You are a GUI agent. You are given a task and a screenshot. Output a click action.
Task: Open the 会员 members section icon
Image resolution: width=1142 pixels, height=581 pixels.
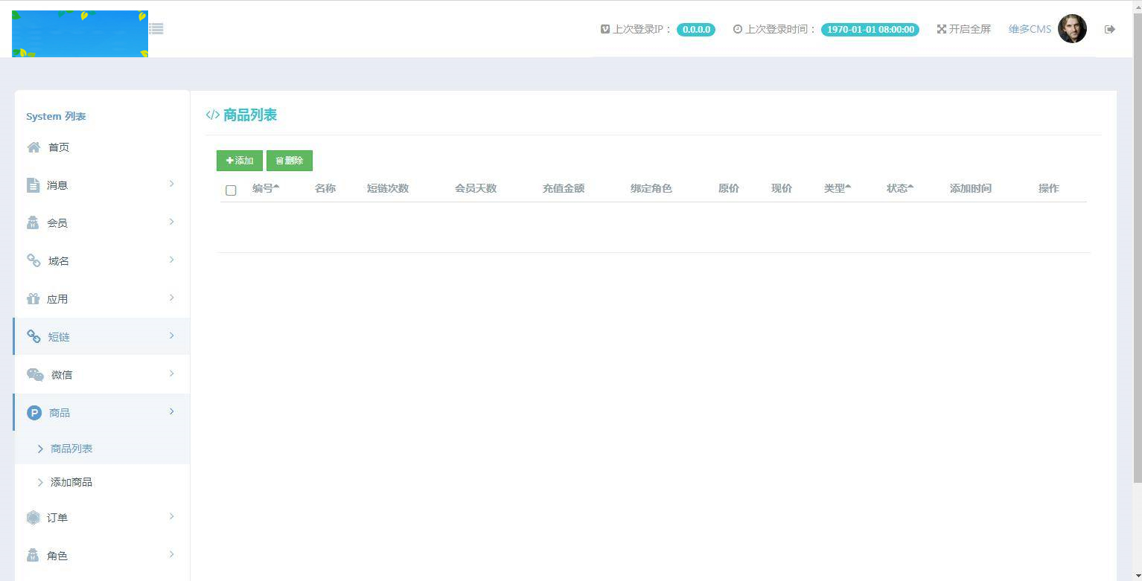click(x=34, y=222)
